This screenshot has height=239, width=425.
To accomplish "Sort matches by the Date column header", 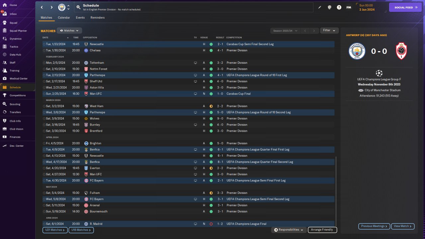I will [45, 38].
